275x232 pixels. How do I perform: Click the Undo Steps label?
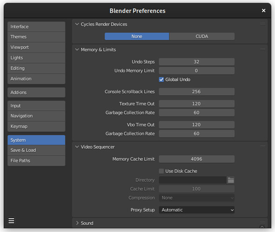pos(143,62)
